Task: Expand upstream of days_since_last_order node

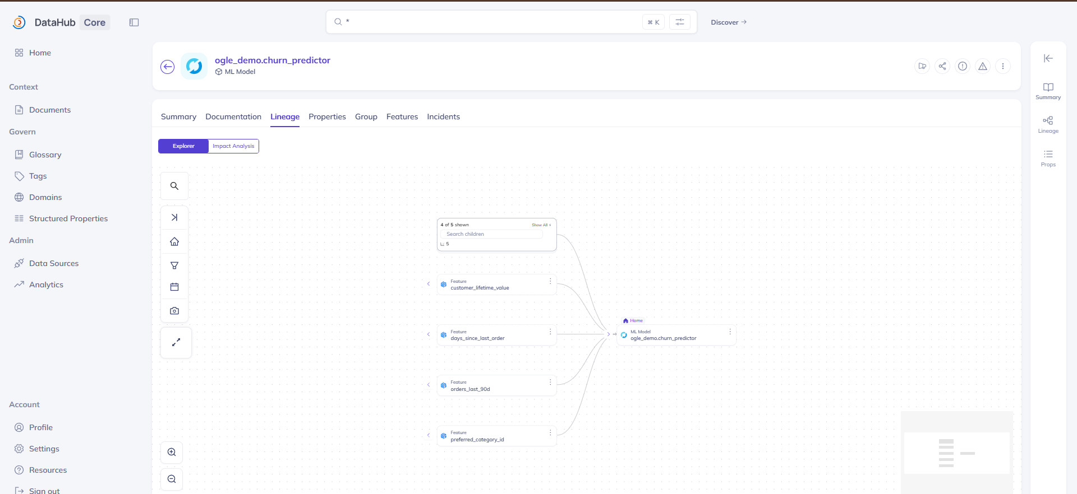Action: coord(429,334)
